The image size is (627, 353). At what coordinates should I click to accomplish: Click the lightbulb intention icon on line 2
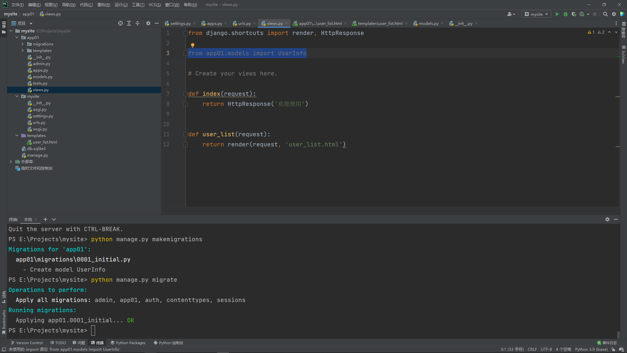pos(193,45)
